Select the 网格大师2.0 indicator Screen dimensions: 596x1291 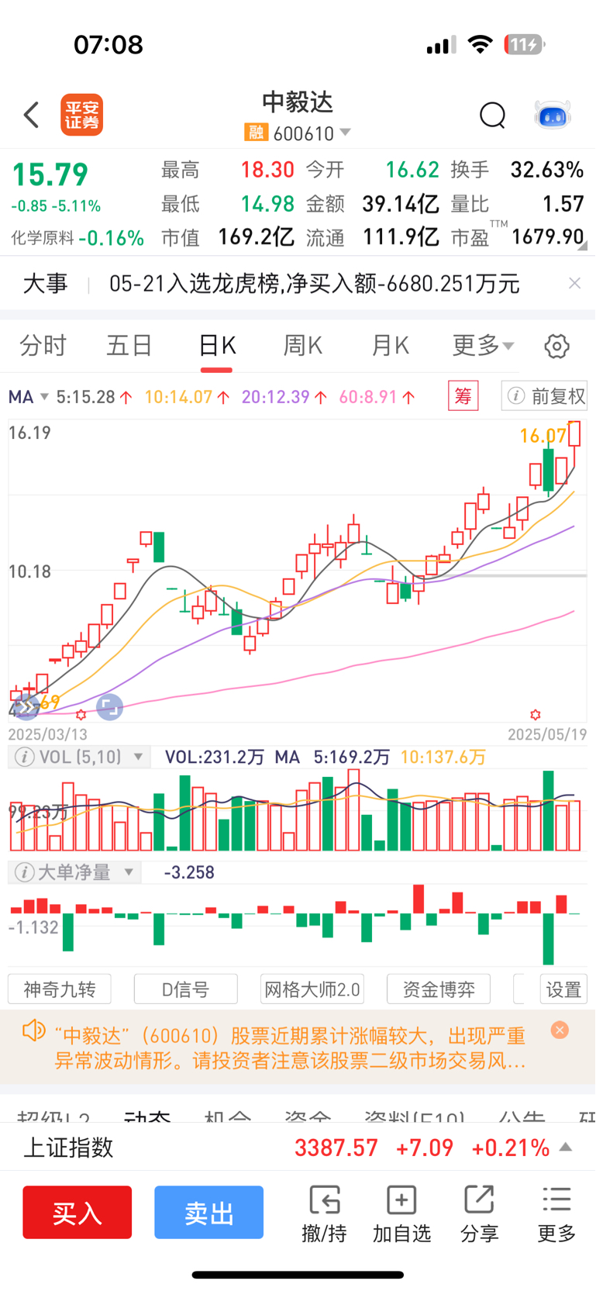[x=312, y=989]
